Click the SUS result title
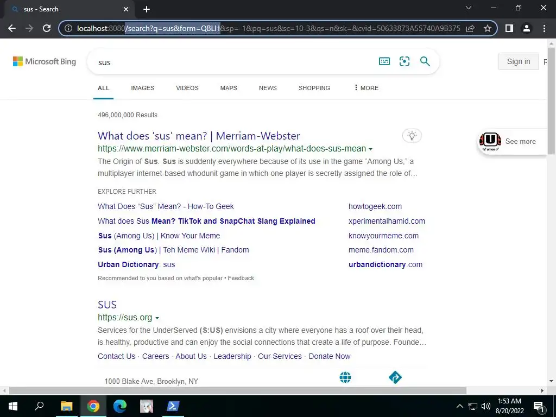 [x=107, y=305]
